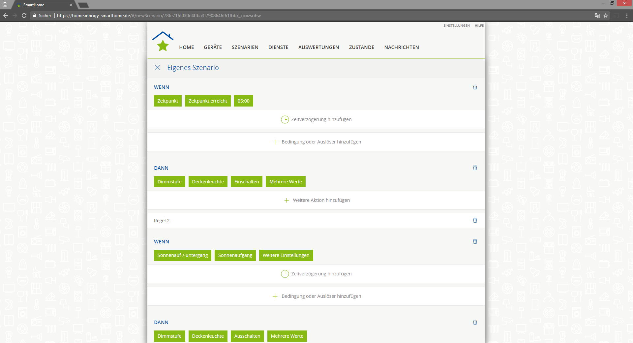Delete the last DANN action with trash icon
This screenshot has height=343, width=633.
[x=475, y=322]
